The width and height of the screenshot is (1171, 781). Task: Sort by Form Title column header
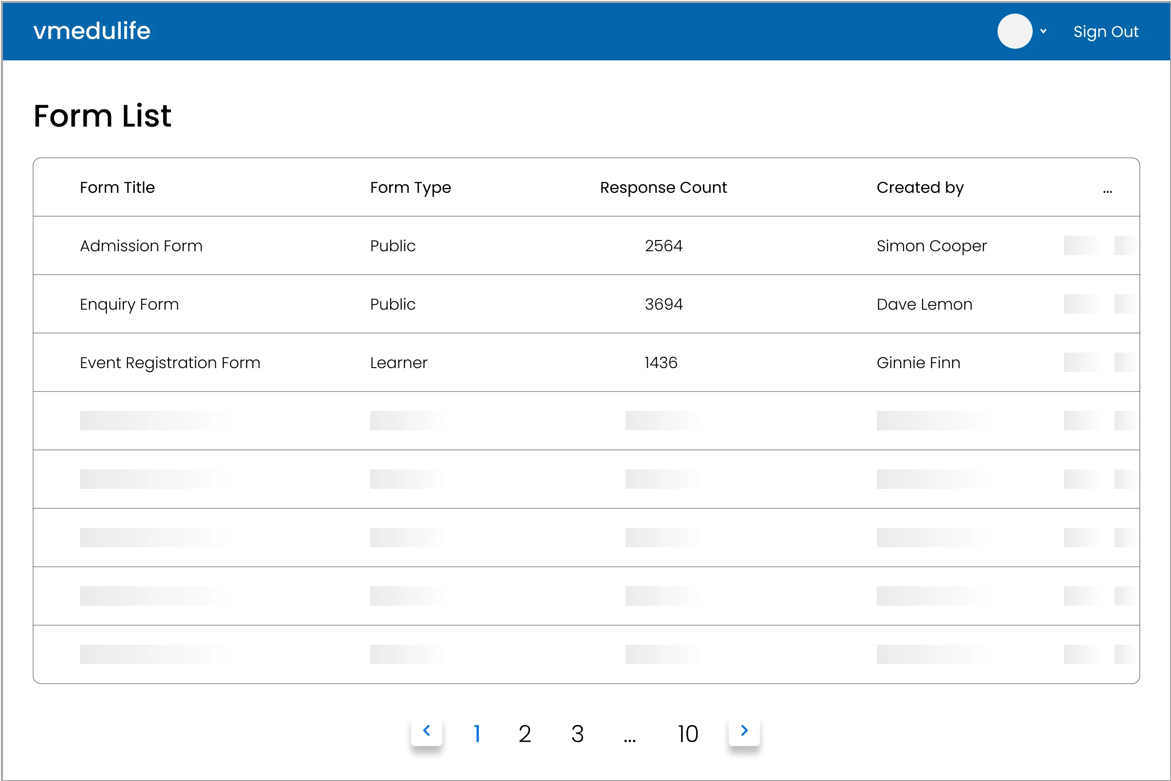point(117,188)
